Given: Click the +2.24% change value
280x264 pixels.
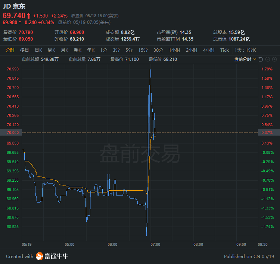Looking at the screenshot, I should (x=59, y=16).
